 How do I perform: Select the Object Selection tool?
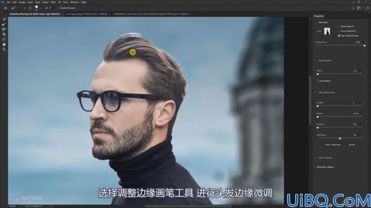pyautogui.click(x=4, y=34)
